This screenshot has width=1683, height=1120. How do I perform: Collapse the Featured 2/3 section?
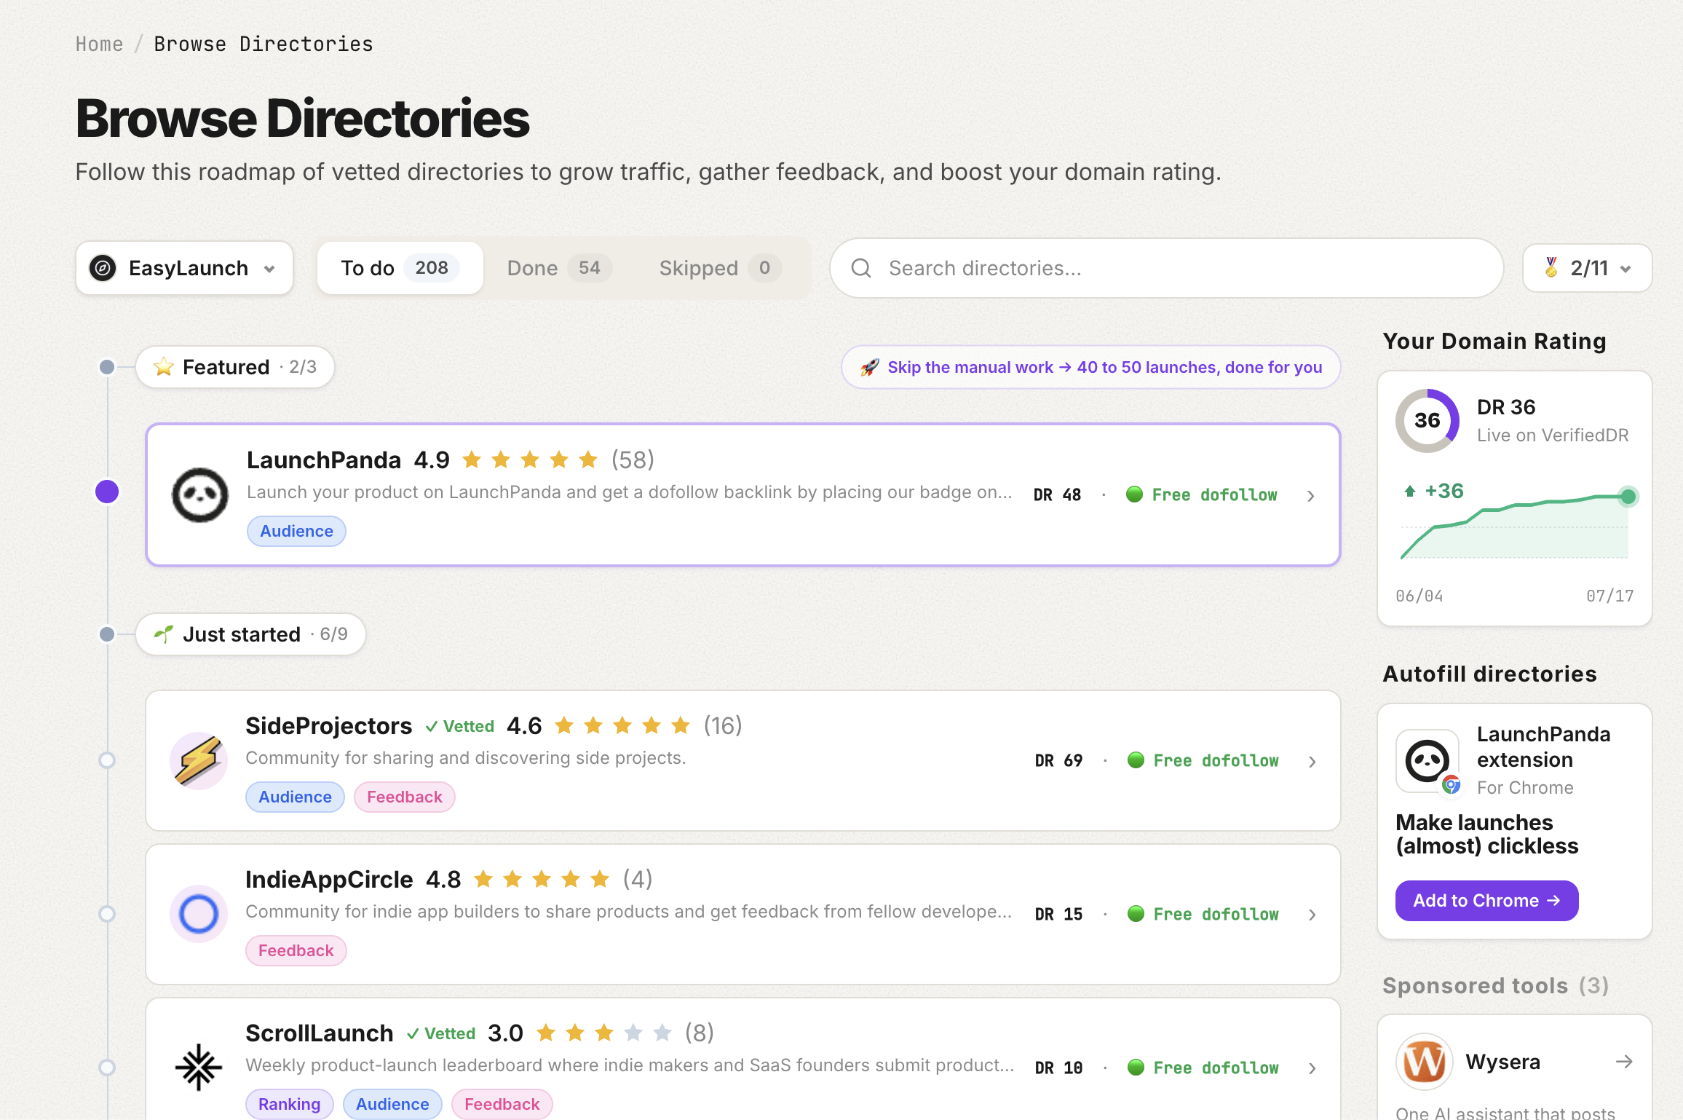pos(235,367)
